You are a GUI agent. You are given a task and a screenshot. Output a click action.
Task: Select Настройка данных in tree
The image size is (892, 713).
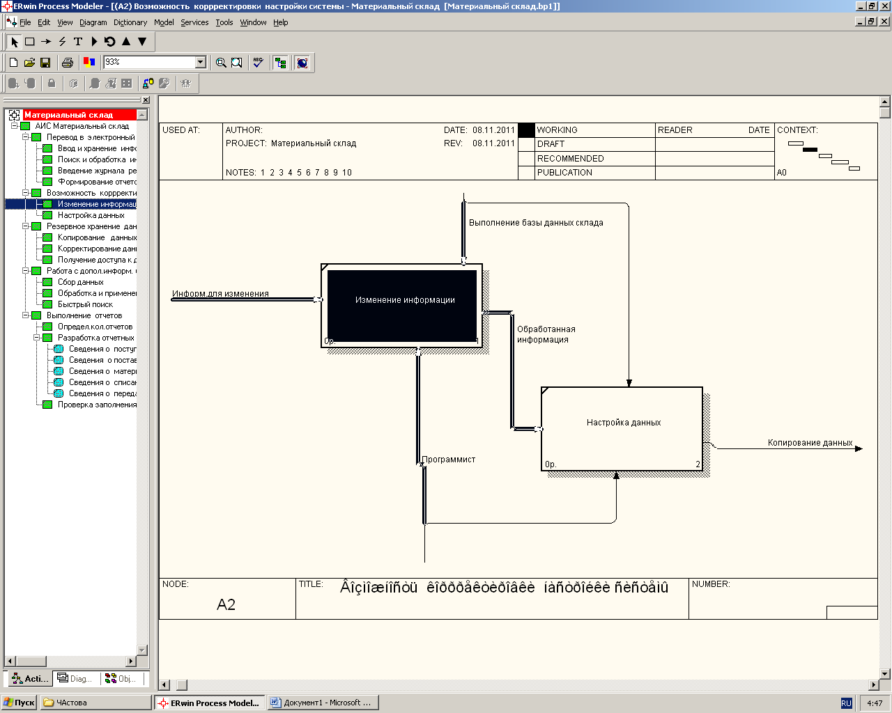[x=91, y=215]
